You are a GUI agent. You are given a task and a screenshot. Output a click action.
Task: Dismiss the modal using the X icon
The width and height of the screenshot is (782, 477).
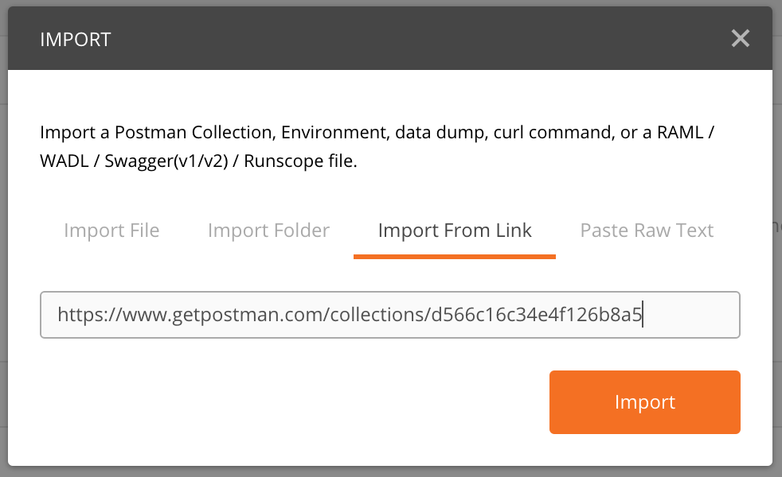[741, 38]
